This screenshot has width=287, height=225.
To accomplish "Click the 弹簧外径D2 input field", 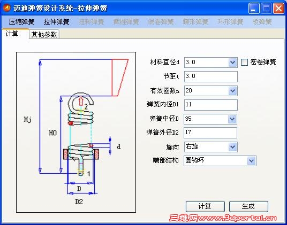I will [210, 133].
